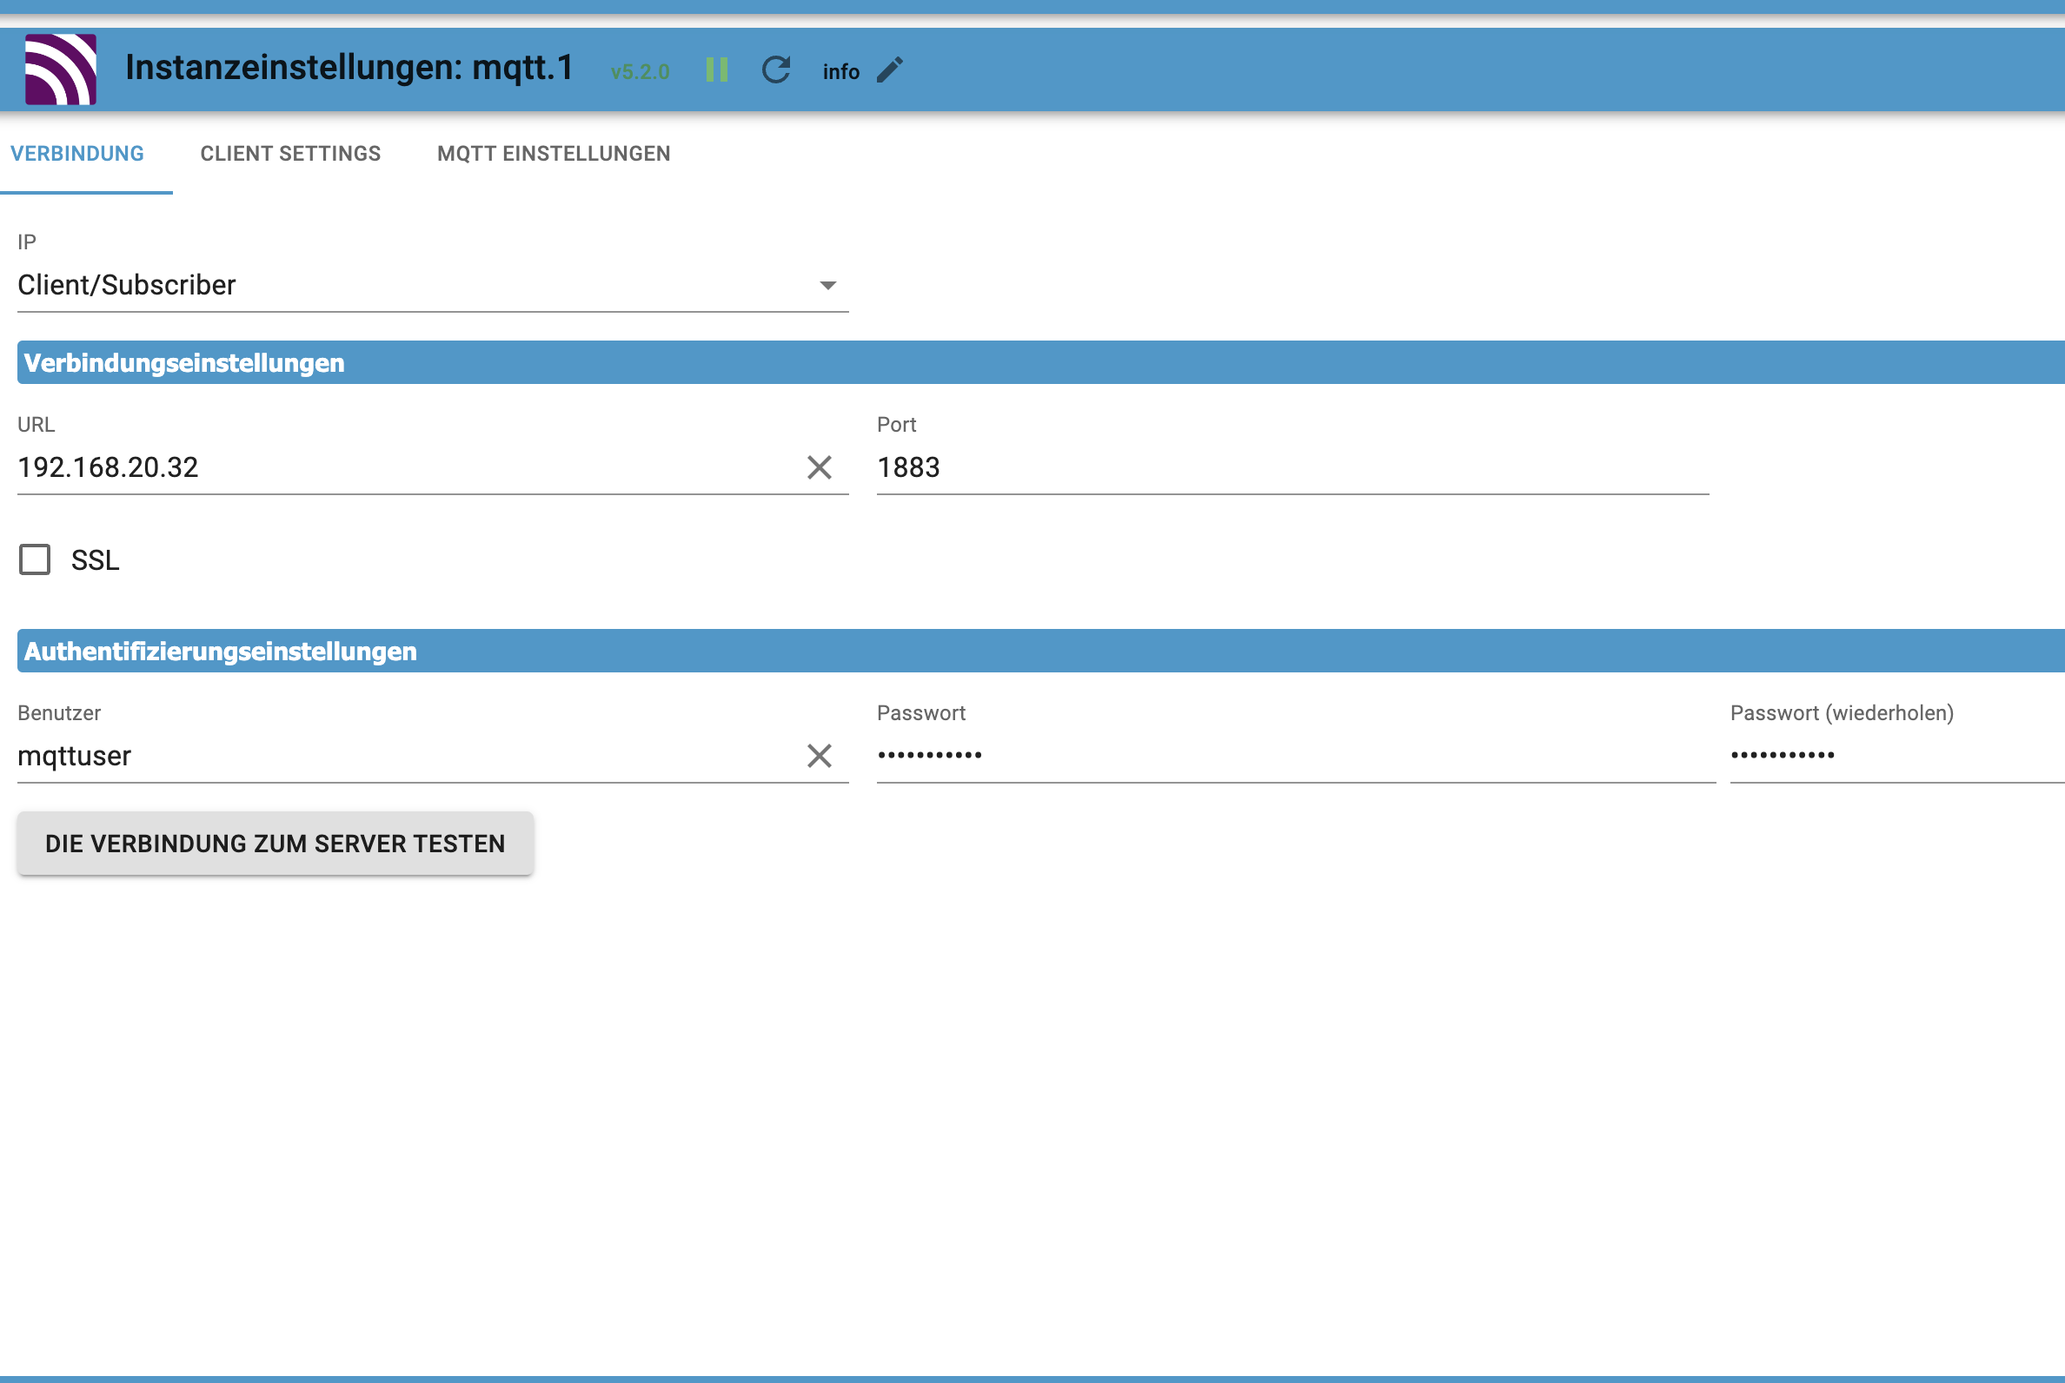Pause the mqtt.1 instance
The width and height of the screenshot is (2065, 1383).
[x=716, y=69]
